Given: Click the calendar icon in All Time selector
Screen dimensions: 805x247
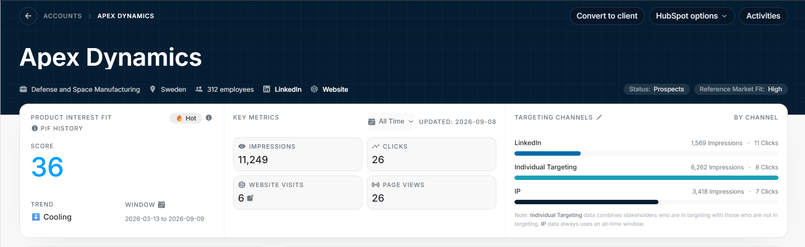Looking at the screenshot, I should tap(372, 122).
